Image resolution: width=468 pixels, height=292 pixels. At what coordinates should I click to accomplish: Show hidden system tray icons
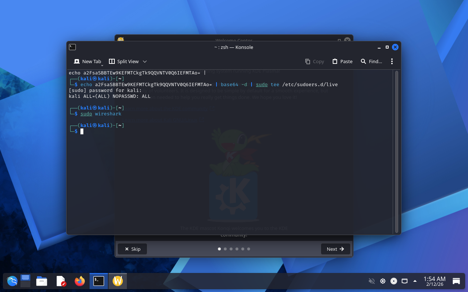[415, 281]
